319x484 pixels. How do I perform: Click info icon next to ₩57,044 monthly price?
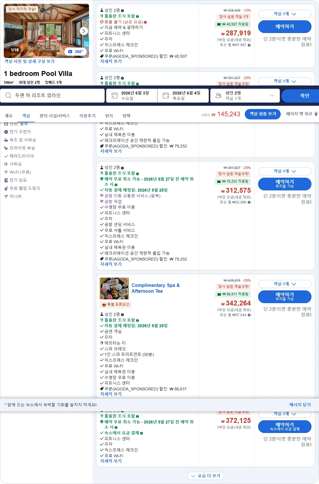point(249,315)
